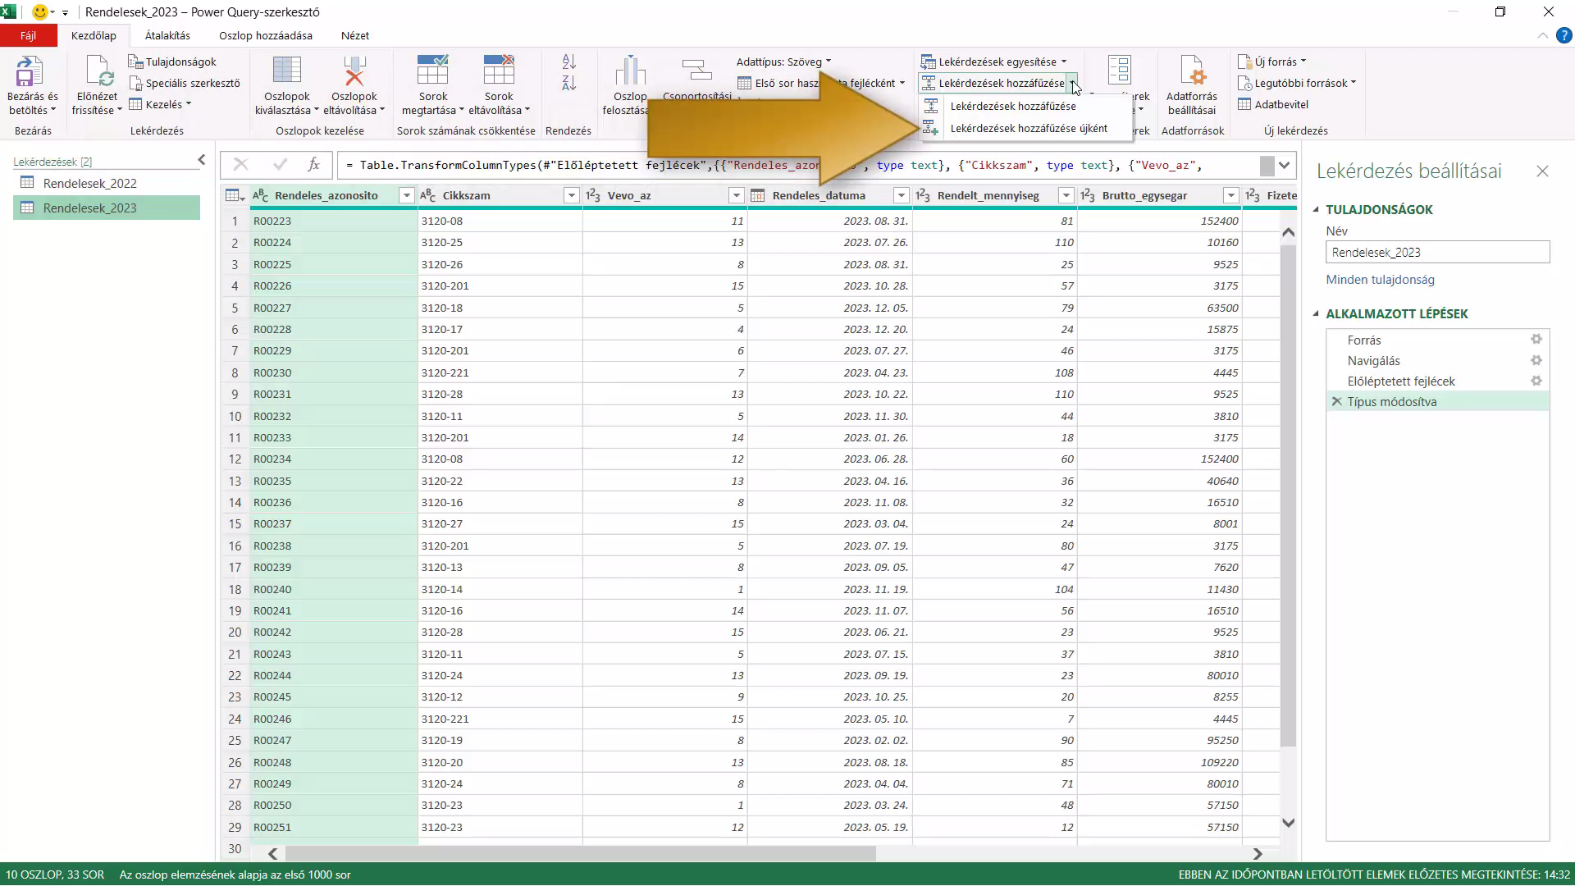This screenshot has height=886, width=1575.
Task: Click the Speciális szerkesztő button
Action: (x=185, y=83)
